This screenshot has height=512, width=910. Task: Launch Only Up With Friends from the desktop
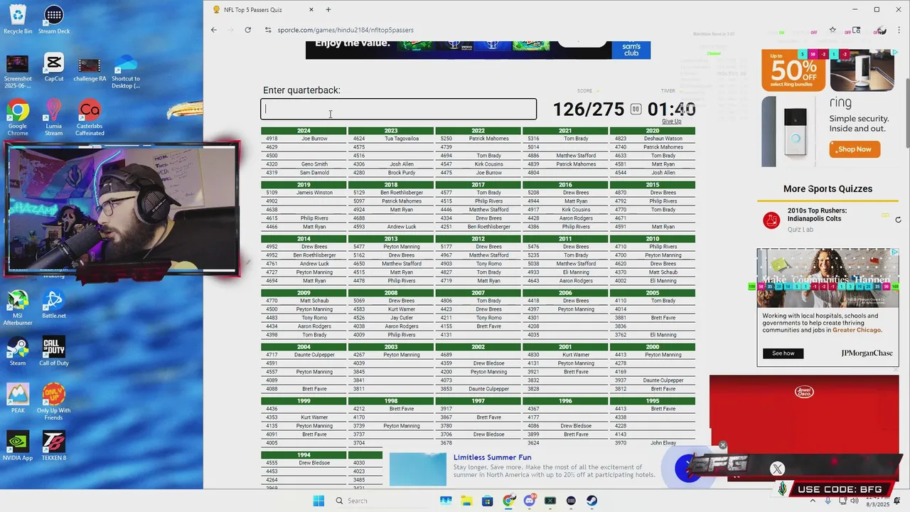53,402
